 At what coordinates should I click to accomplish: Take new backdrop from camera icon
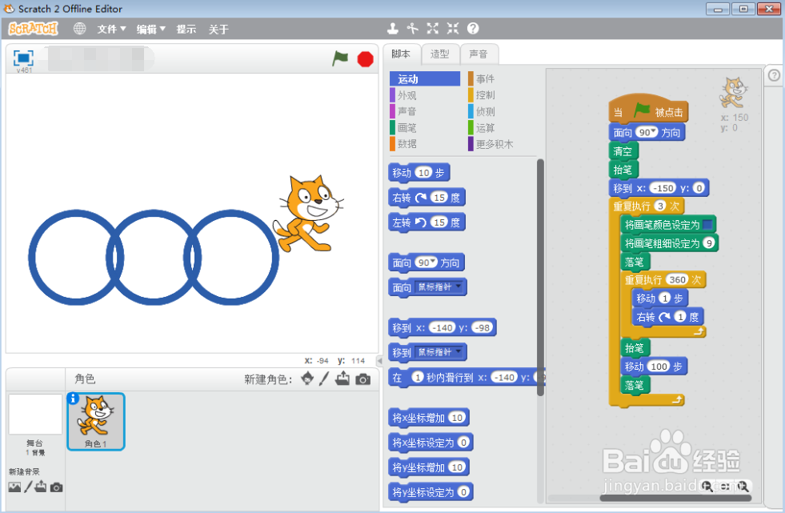coord(57,487)
